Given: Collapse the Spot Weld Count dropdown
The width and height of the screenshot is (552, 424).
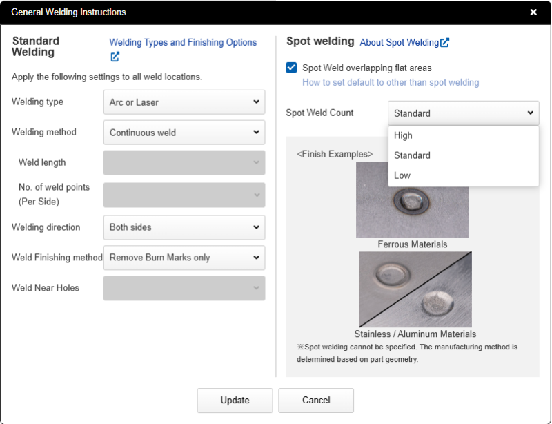Looking at the screenshot, I should pyautogui.click(x=463, y=113).
